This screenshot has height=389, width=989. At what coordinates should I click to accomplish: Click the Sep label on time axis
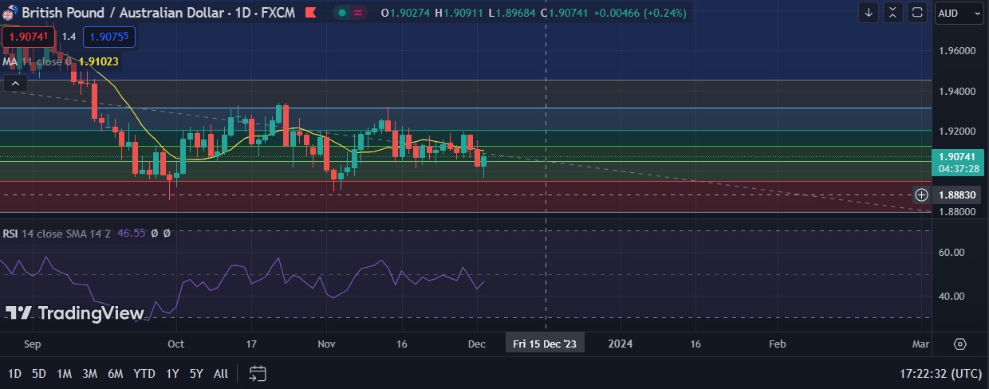(32, 344)
